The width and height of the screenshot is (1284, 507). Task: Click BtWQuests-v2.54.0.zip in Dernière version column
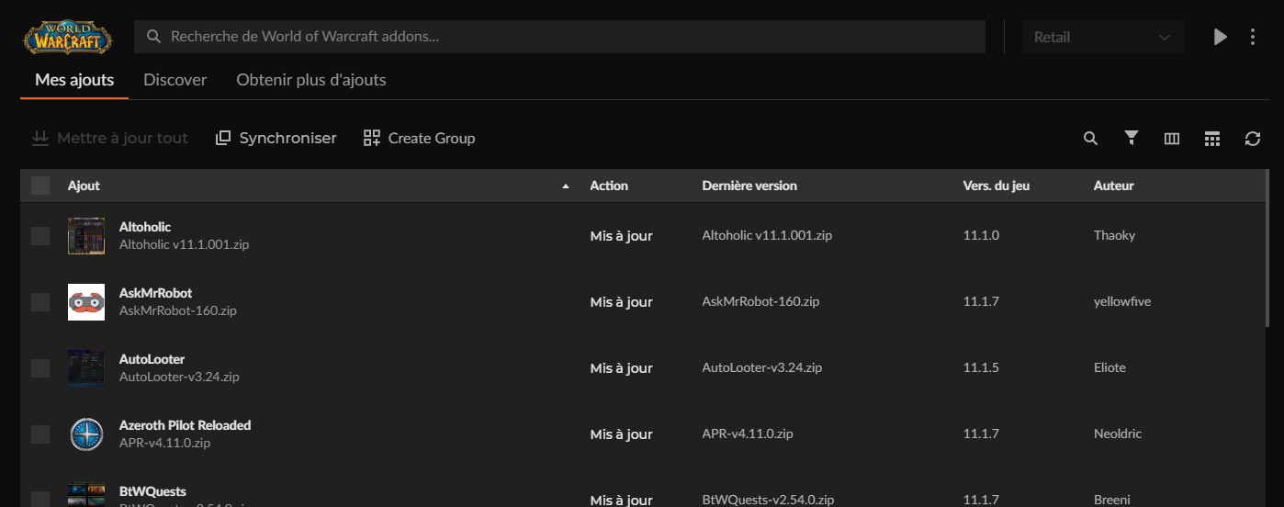(x=768, y=500)
